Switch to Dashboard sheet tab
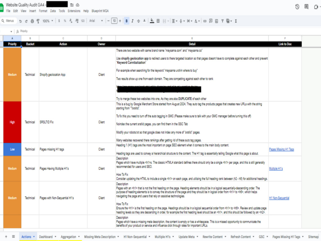 [48, 237]
